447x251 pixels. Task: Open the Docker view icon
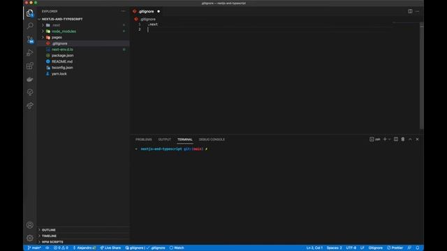[30, 79]
